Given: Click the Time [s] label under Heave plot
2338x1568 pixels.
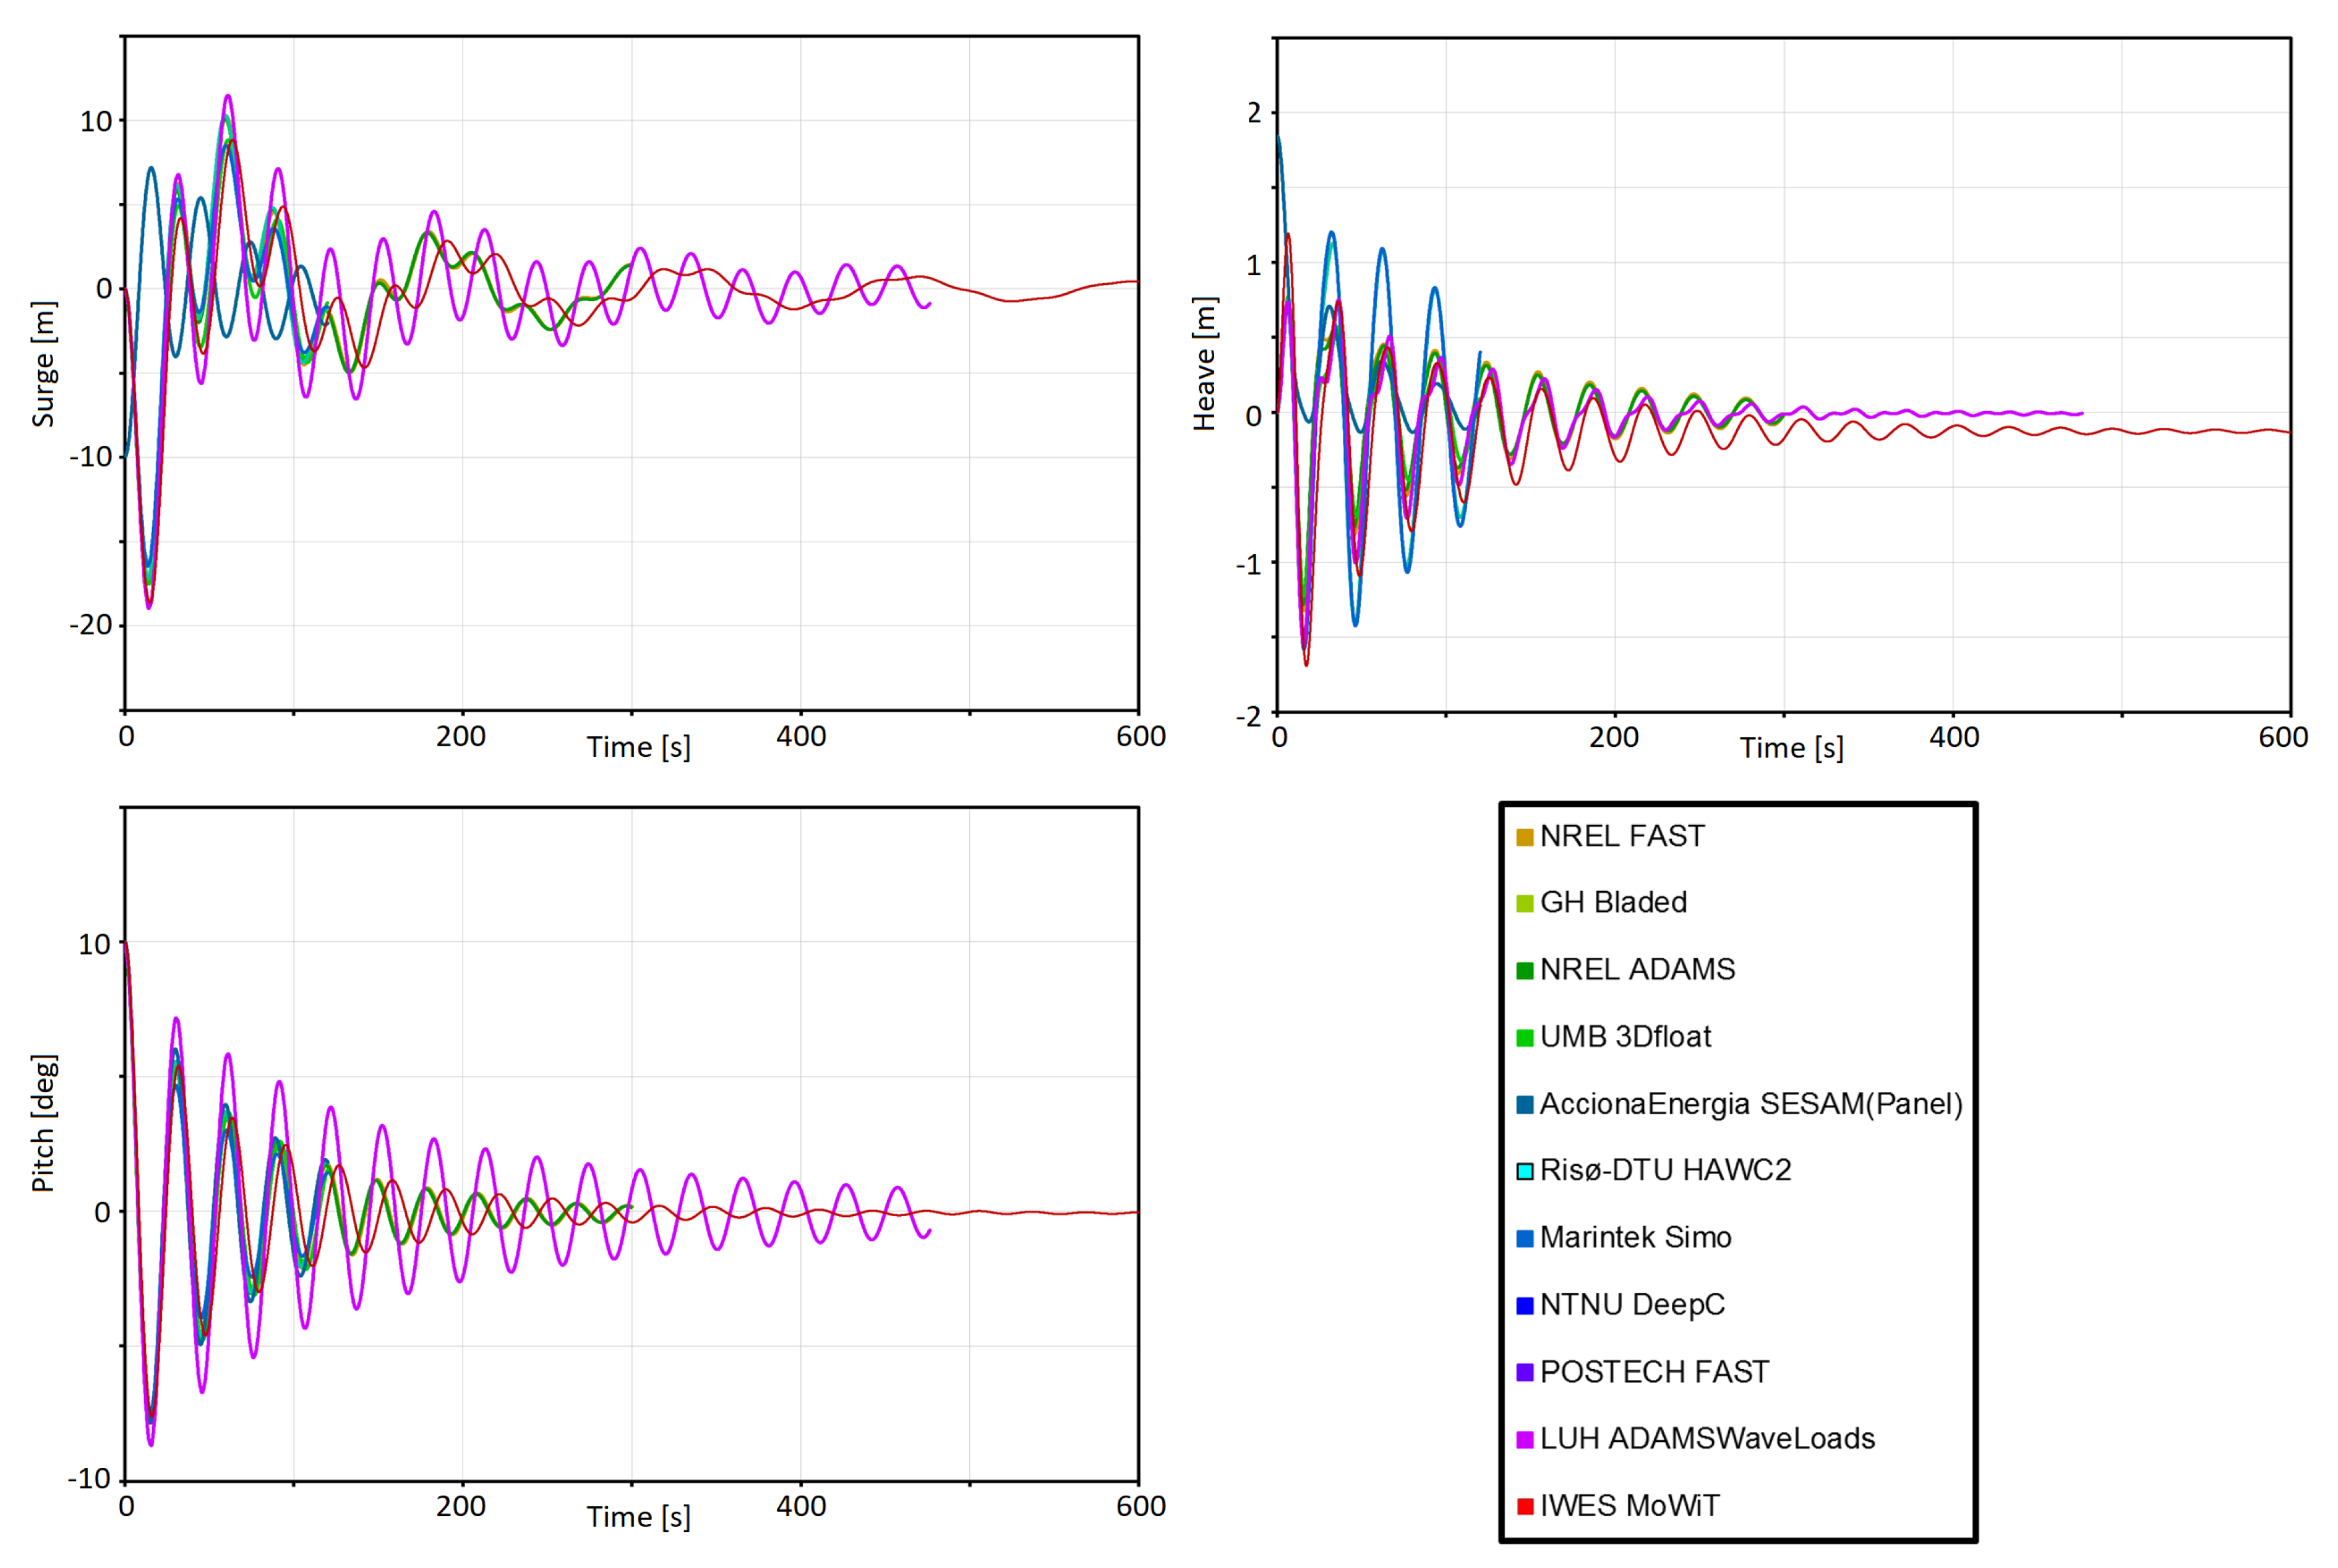Looking at the screenshot, I should point(1791,748).
